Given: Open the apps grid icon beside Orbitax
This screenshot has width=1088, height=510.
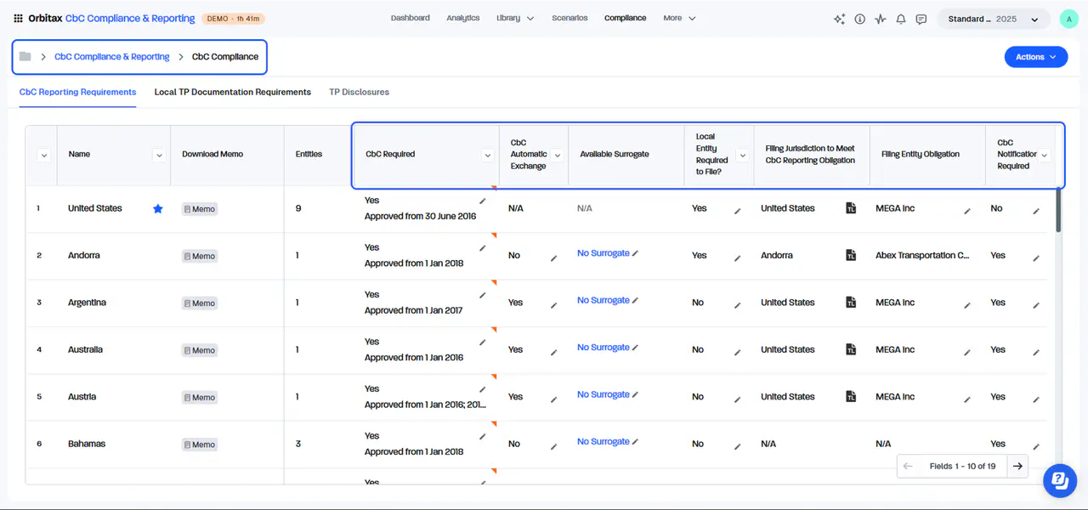Looking at the screenshot, I should pyautogui.click(x=19, y=18).
